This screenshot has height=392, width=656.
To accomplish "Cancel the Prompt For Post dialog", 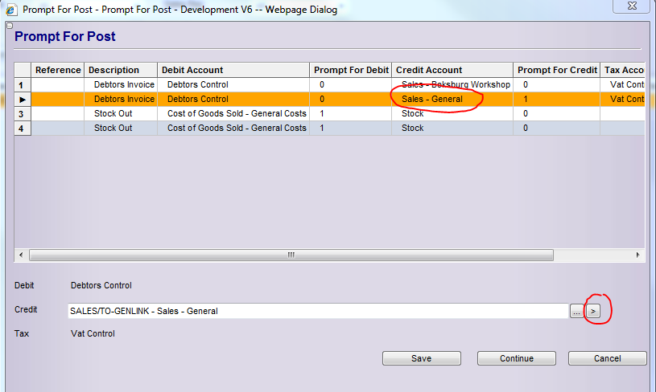I will [607, 358].
